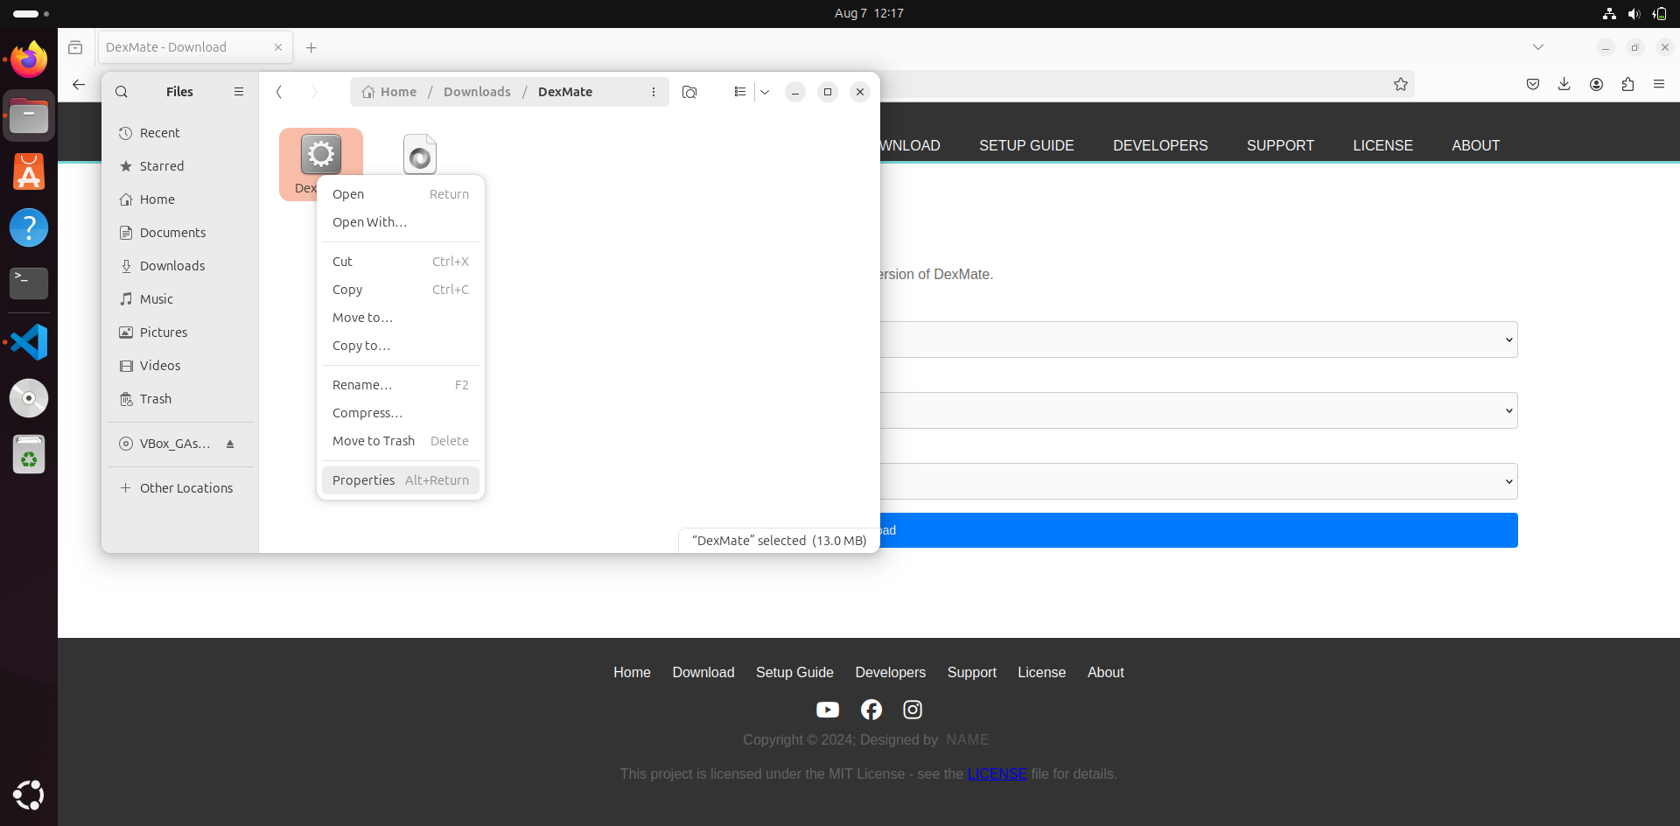The width and height of the screenshot is (1680, 826).
Task: Open the Videos folder in sidebar
Action: 180,366
